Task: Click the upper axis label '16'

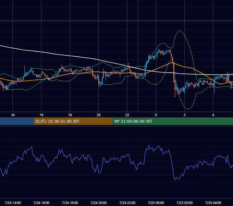Action: (41, 115)
